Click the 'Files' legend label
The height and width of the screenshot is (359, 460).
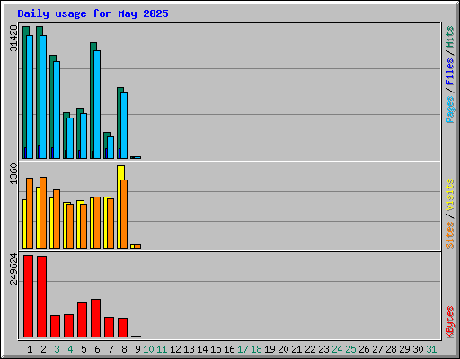pos(449,72)
